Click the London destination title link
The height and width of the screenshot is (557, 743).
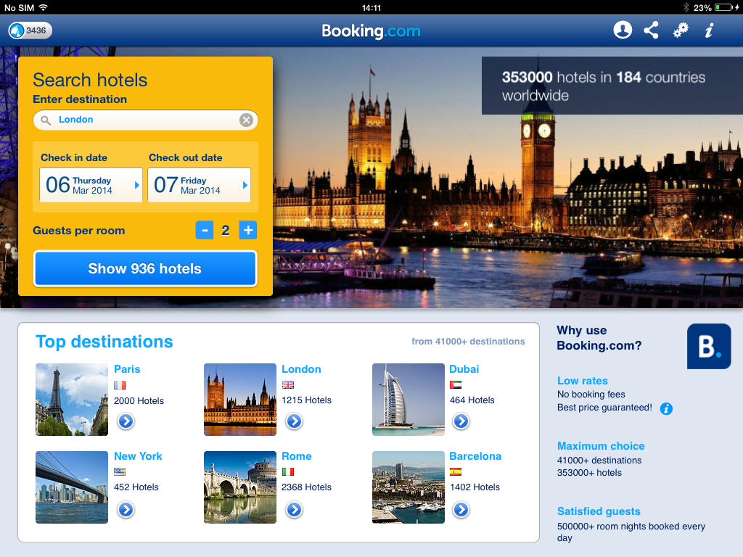click(301, 369)
